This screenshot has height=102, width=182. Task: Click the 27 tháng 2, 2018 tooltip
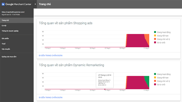point(105,80)
